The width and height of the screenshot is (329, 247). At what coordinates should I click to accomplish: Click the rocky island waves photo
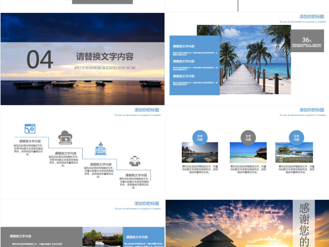pos(294,153)
